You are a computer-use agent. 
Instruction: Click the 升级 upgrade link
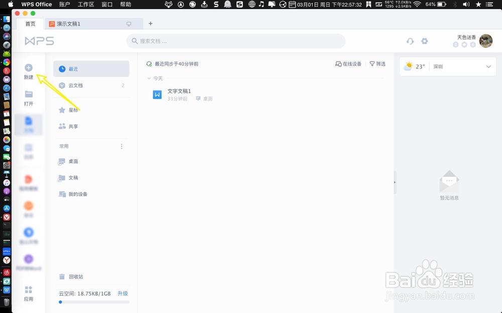pyautogui.click(x=122, y=293)
